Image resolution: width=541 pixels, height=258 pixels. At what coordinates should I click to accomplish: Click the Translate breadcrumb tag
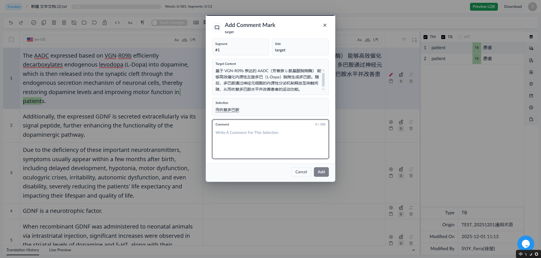(x=14, y=7)
